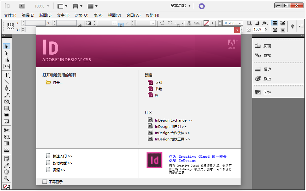Close the welcome screen dialog

[x=237, y=30]
